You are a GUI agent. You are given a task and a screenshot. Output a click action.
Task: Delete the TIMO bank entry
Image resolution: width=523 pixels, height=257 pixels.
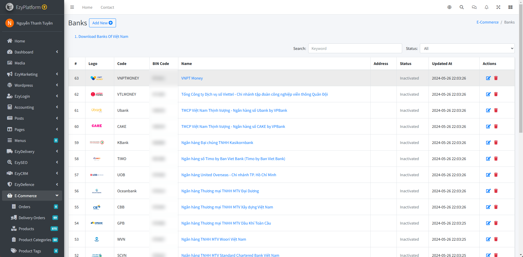pyautogui.click(x=496, y=159)
